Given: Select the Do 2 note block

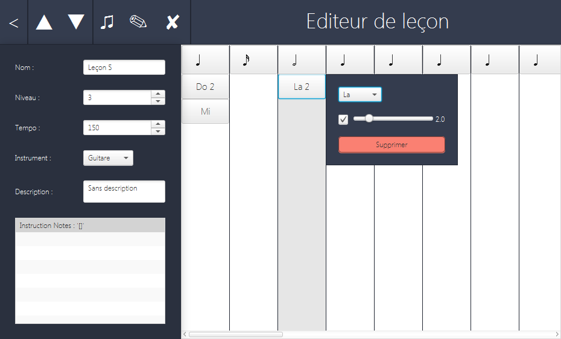Looking at the screenshot, I should pos(205,86).
